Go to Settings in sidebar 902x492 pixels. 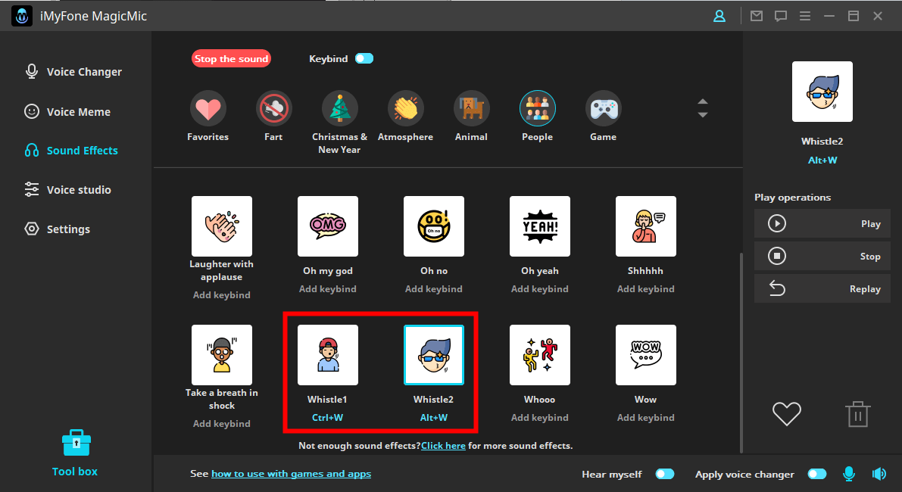pos(58,229)
